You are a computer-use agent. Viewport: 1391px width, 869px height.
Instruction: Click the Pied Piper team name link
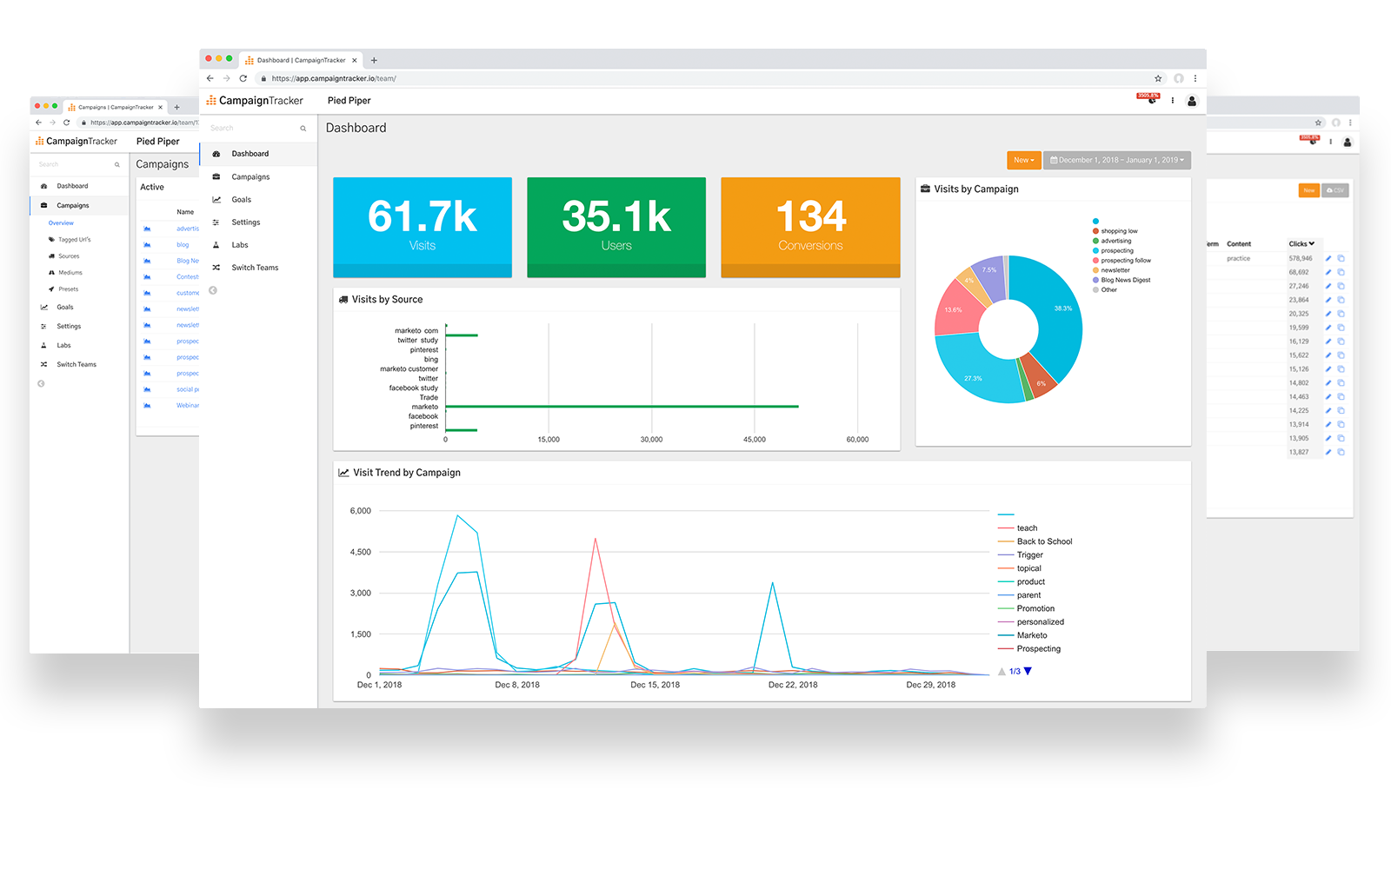pos(349,101)
